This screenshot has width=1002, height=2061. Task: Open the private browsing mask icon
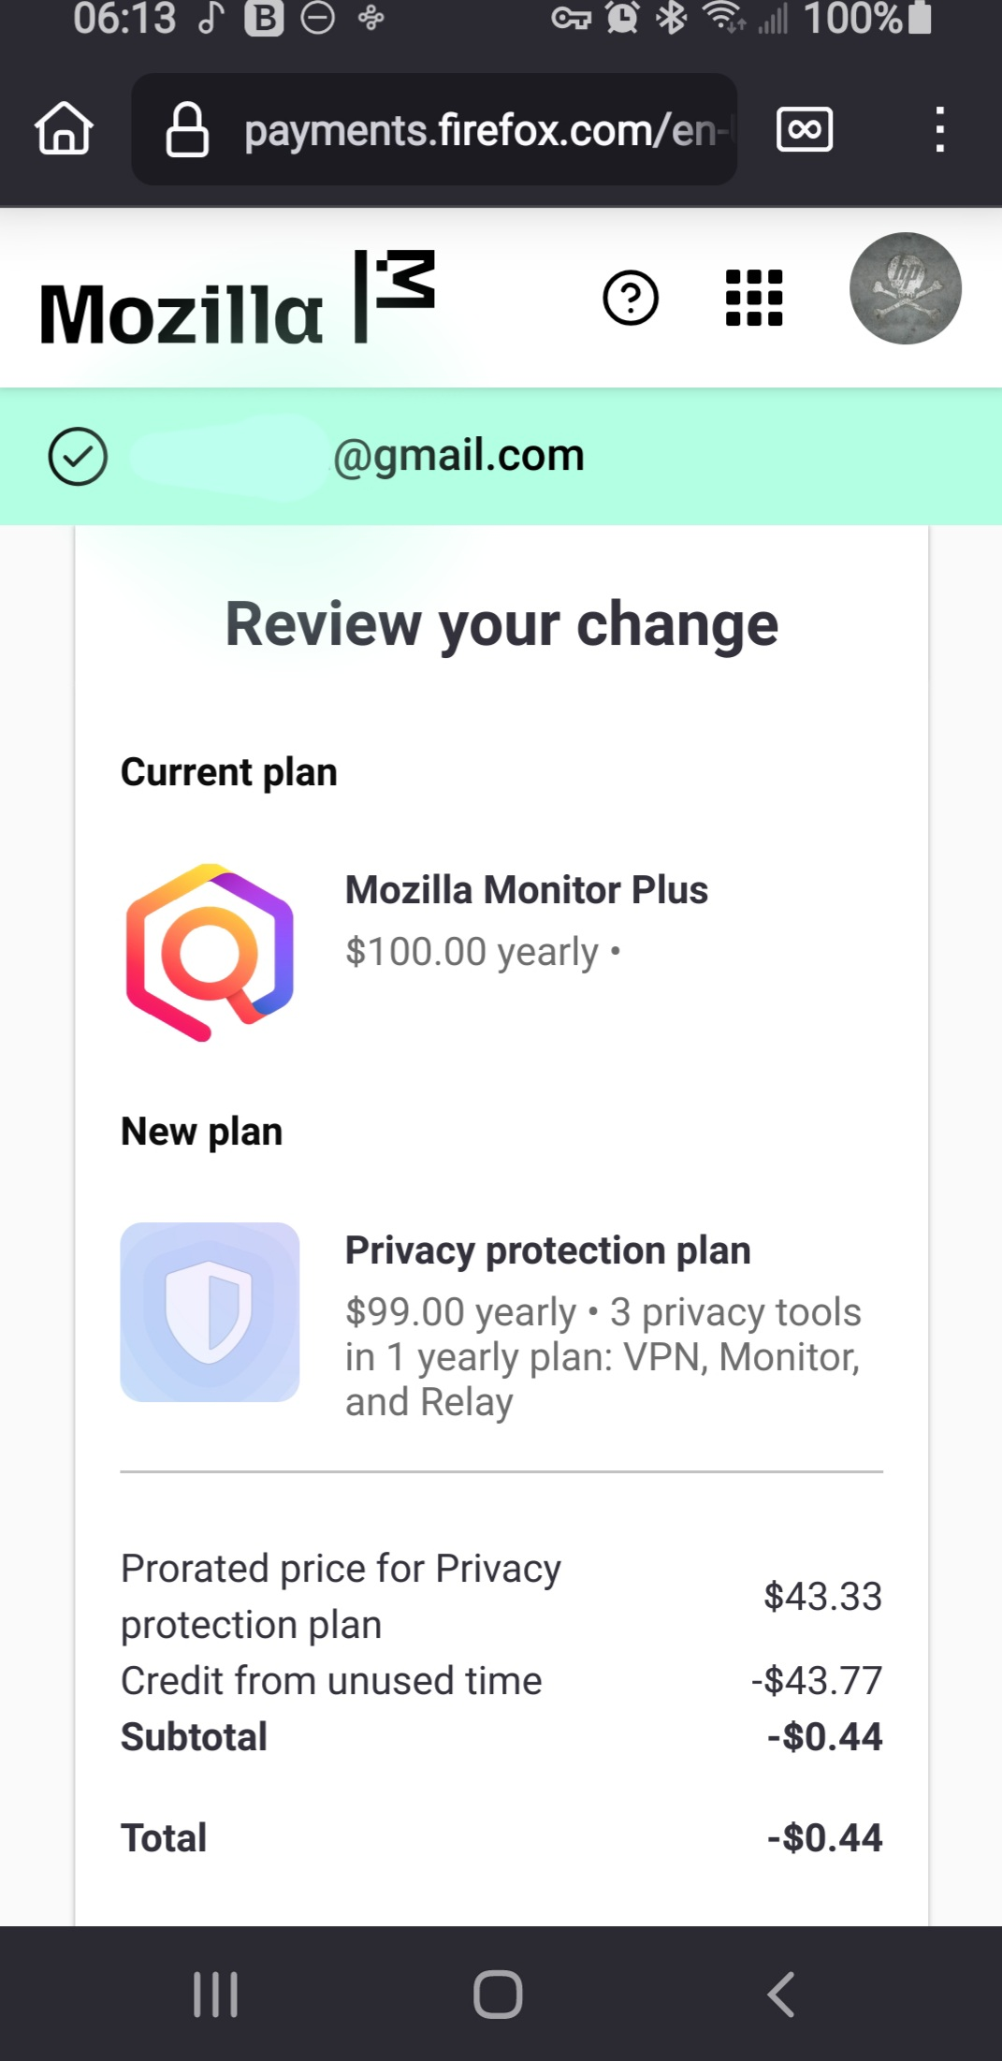coord(805,128)
